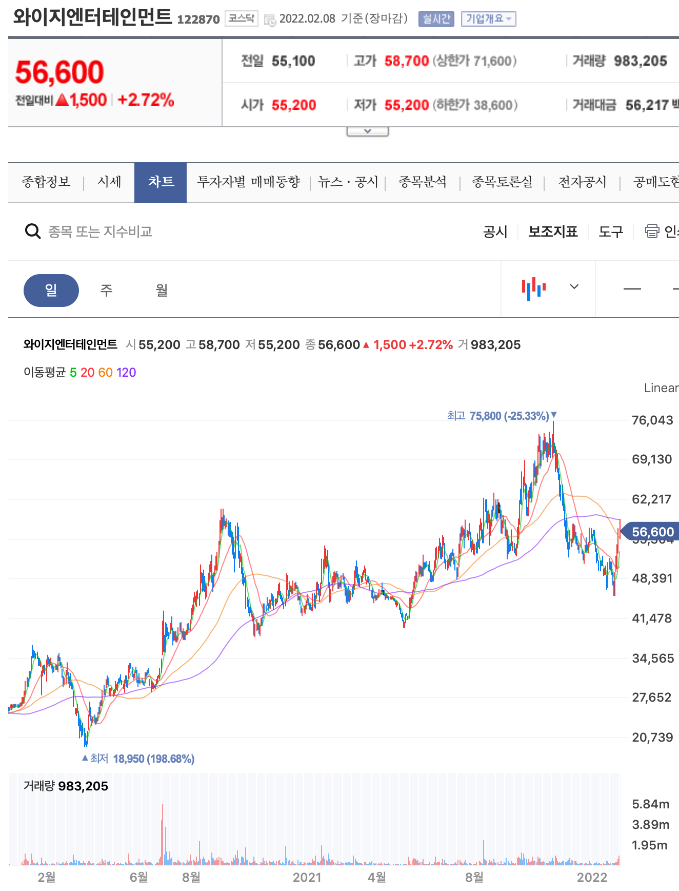679x891 pixels.
Task: Click the stock code 122870
Action: [198, 20]
